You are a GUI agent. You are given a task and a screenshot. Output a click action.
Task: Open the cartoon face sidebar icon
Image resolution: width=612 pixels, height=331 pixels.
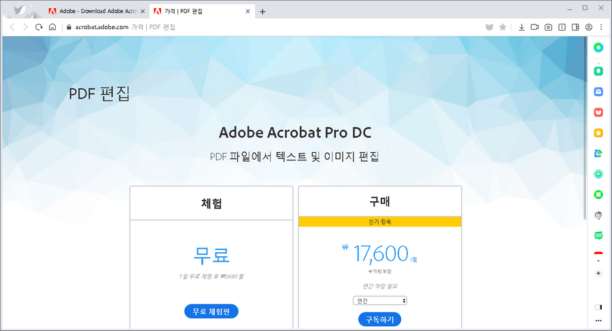[x=598, y=215]
